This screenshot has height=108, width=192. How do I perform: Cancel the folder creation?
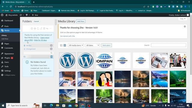[36, 21]
